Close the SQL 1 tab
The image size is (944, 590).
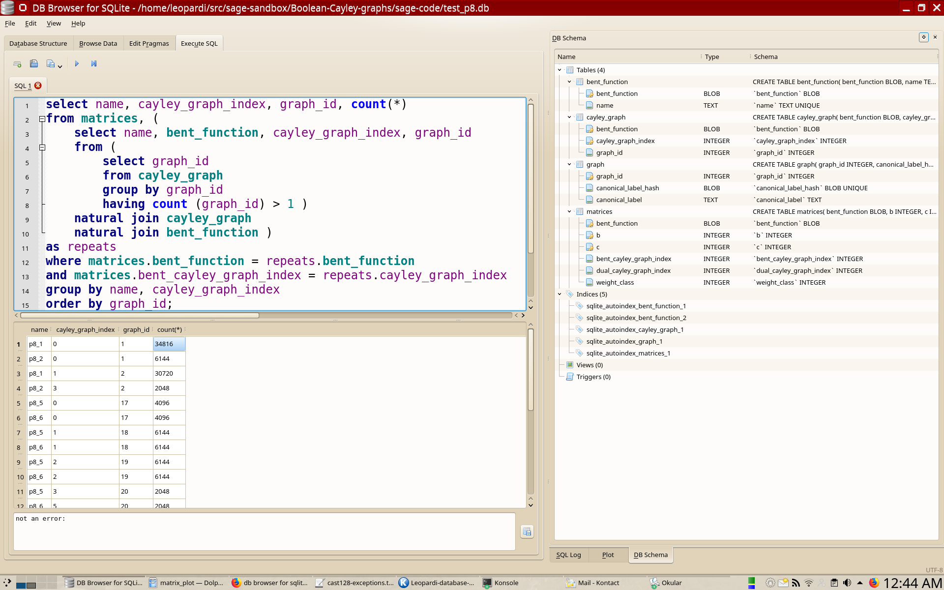coord(38,86)
